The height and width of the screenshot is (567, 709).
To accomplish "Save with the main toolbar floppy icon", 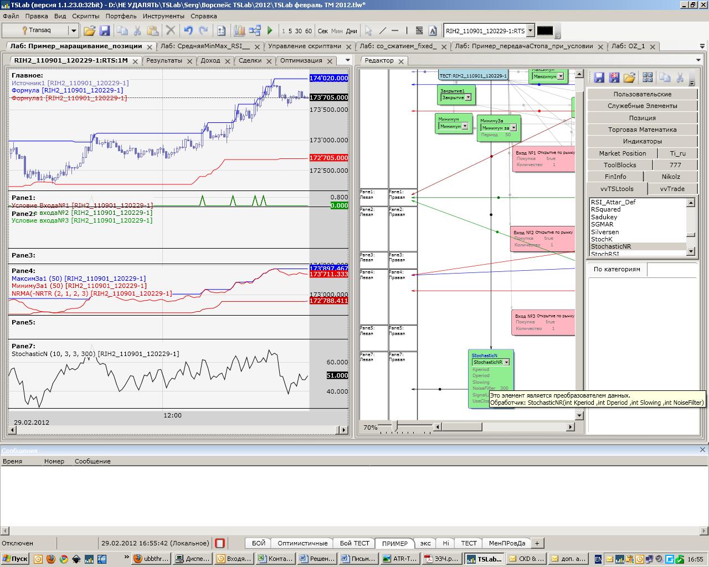I will point(104,31).
